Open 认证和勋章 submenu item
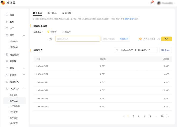177x127 pixels. (x=15, y=106)
